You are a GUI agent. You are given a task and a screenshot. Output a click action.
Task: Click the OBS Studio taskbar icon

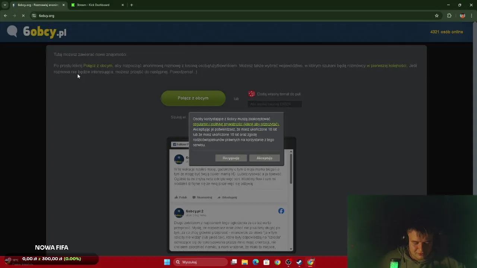tap(288, 262)
